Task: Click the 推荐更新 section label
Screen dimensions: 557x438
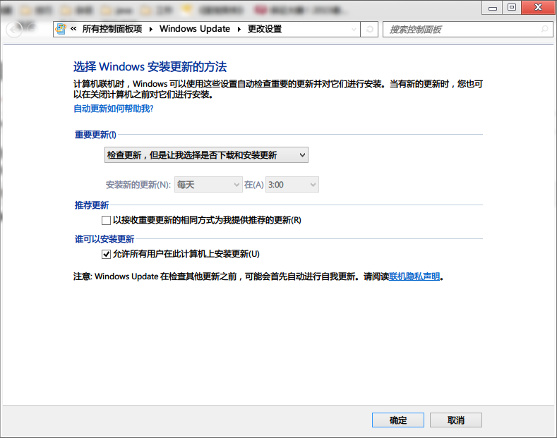Action: [x=92, y=205]
